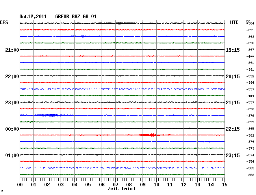The height and width of the screenshot is (195, 256).
Task: Select the 10 minute axis label
Action: [x=156, y=185]
